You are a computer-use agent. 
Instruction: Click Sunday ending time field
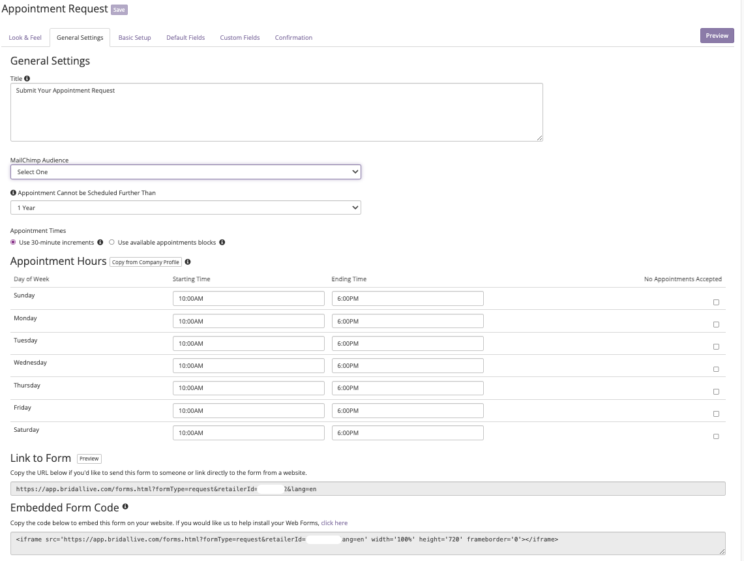(x=408, y=299)
